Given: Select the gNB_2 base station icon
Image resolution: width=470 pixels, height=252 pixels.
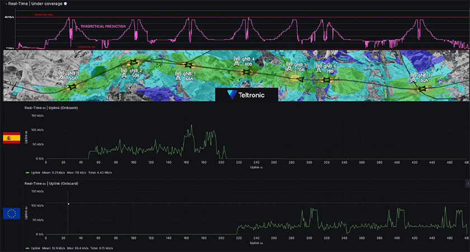Looking at the screenshot, I should click(x=125, y=71).
